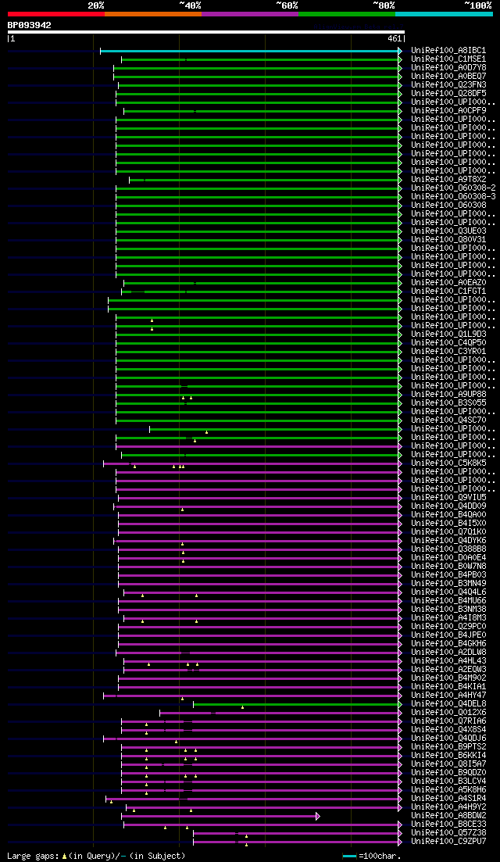Open hit UniRef100_Q012X6
Viewport: 500px width, 862px height.
(x=448, y=713)
